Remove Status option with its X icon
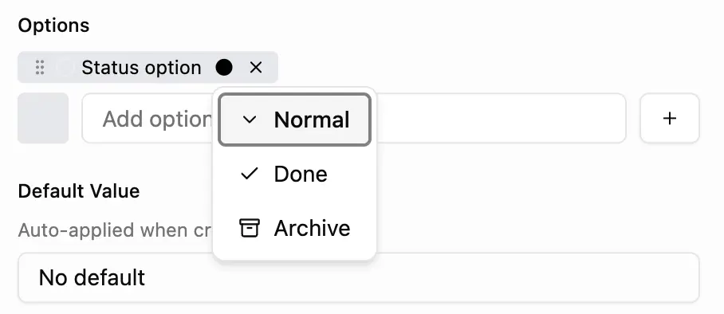724x314 pixels. coord(256,68)
